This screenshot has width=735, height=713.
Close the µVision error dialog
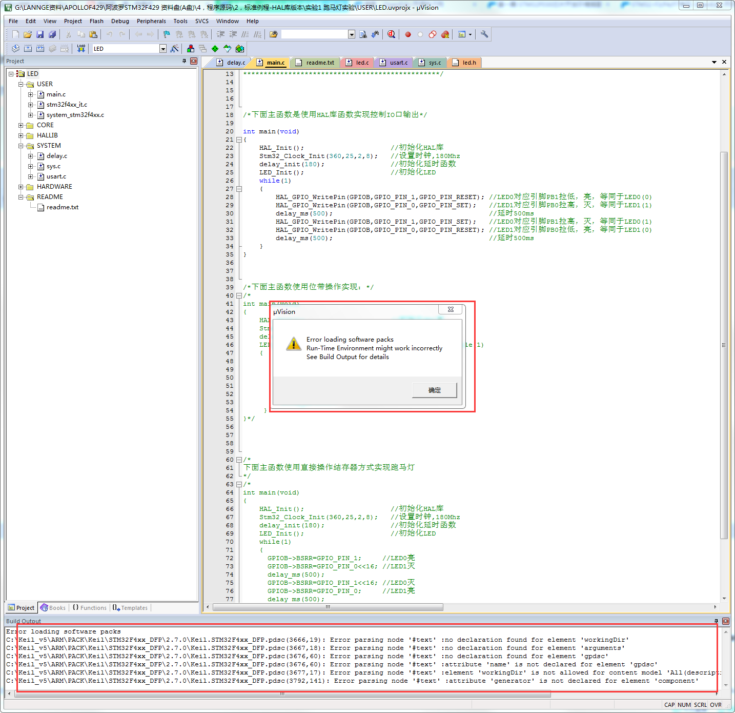click(451, 309)
